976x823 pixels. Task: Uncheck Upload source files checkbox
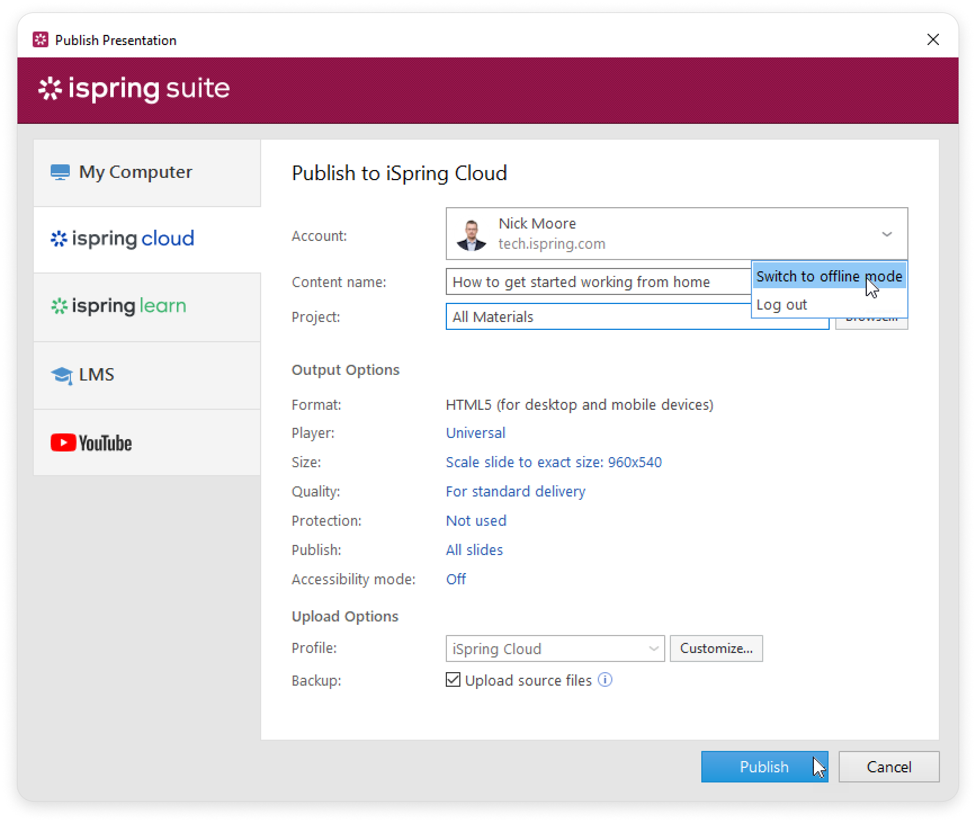[x=453, y=679]
